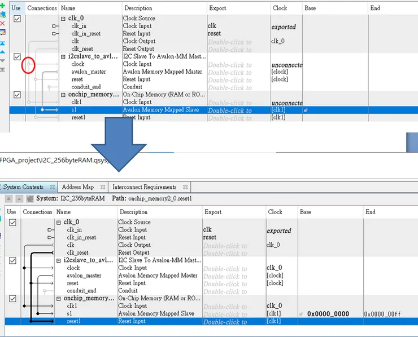Toggle onchip_memory Use checkbox in tabbed view
Image resolution: width=418 pixels, height=337 pixels.
12,299
